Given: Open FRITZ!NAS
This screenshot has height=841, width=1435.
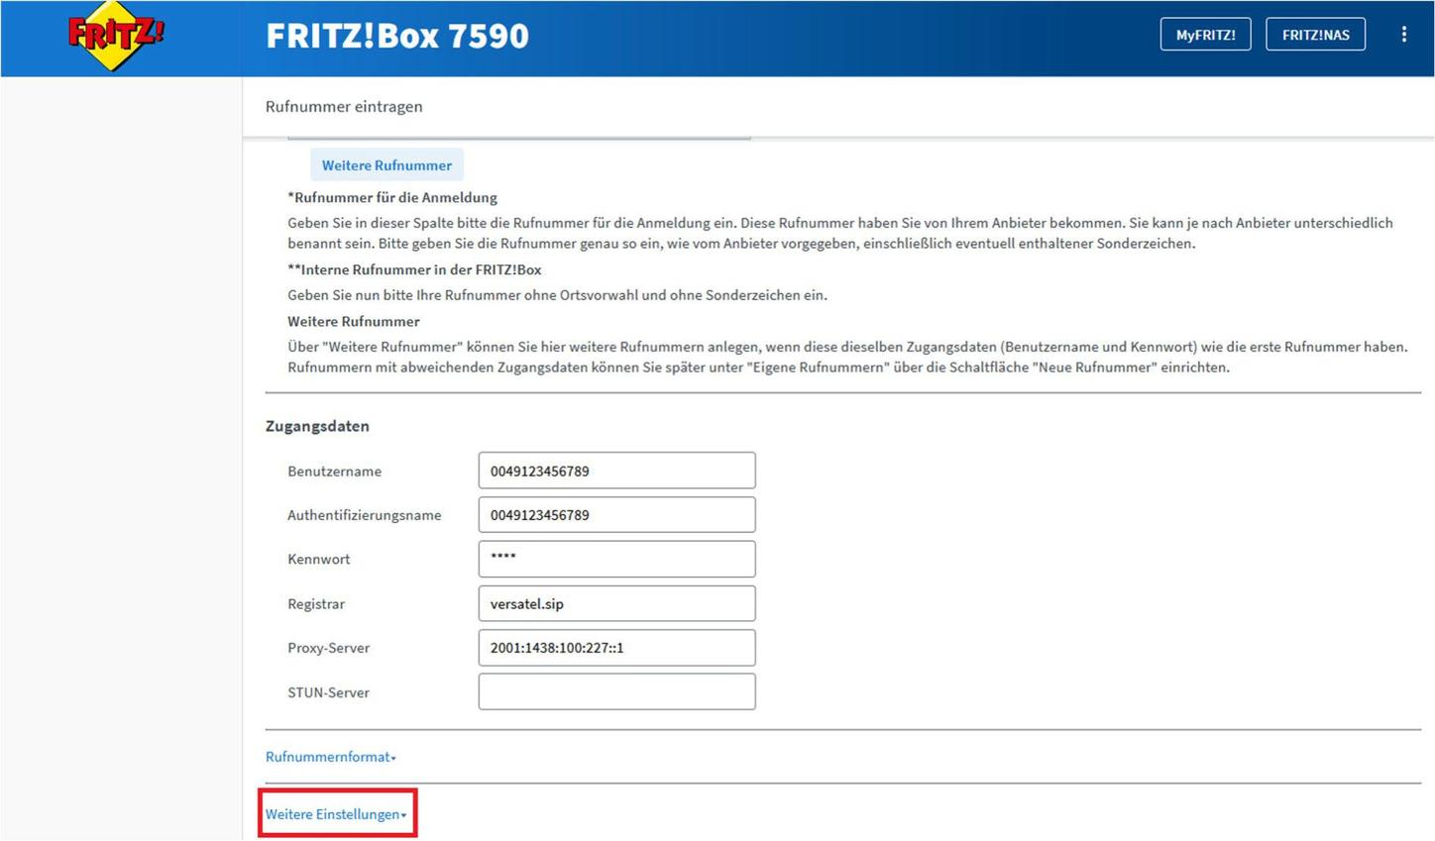Looking at the screenshot, I should pyautogui.click(x=1315, y=33).
